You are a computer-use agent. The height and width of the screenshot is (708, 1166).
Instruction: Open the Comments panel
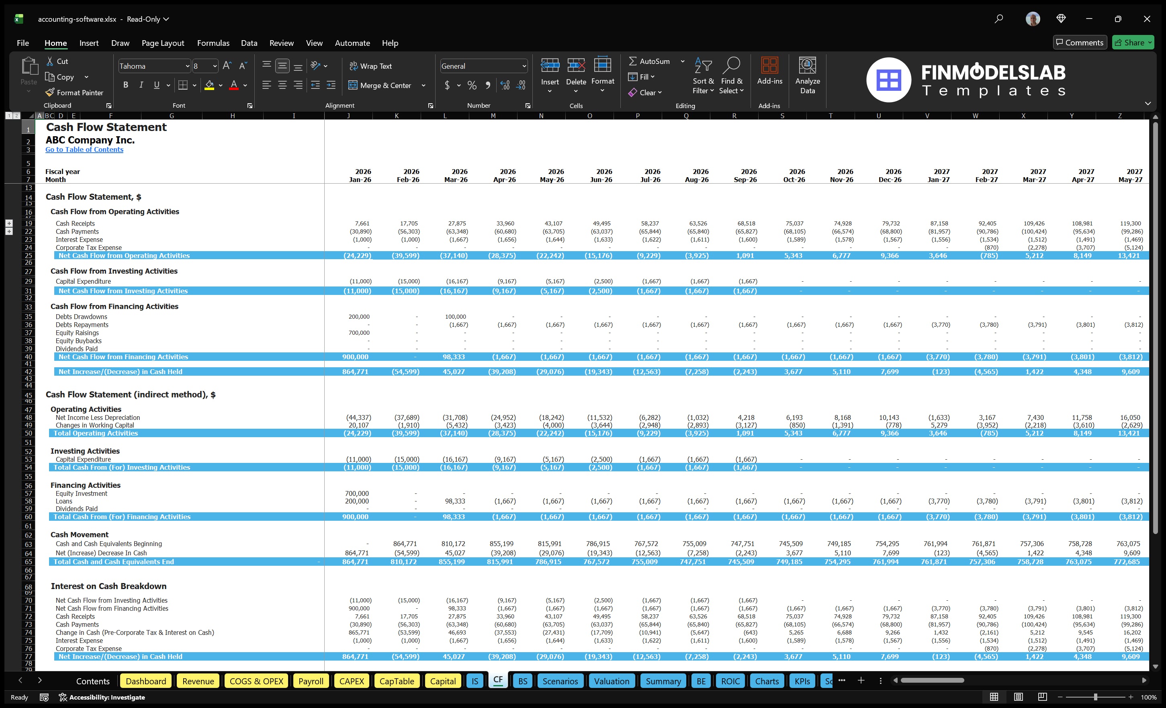pyautogui.click(x=1080, y=42)
